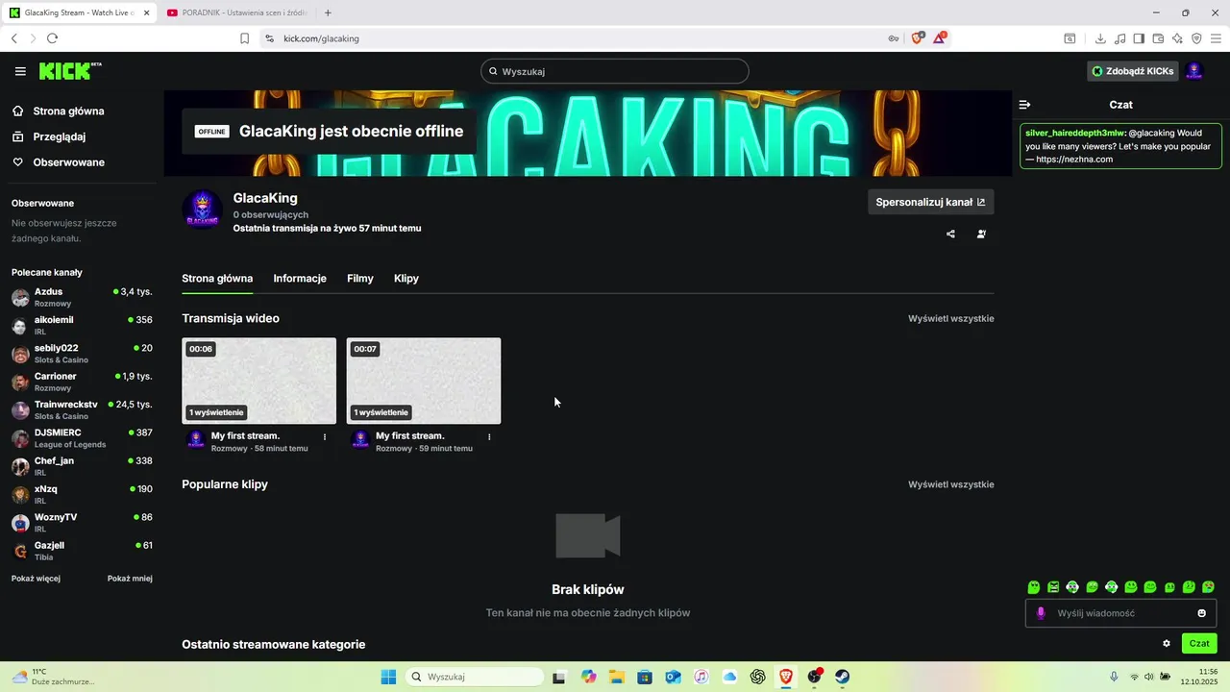This screenshot has width=1230, height=692.
Task: Open the 00:07 video thumbnail
Action: coord(424,381)
